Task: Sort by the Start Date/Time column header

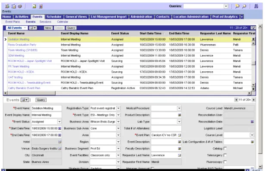Action: point(150,34)
